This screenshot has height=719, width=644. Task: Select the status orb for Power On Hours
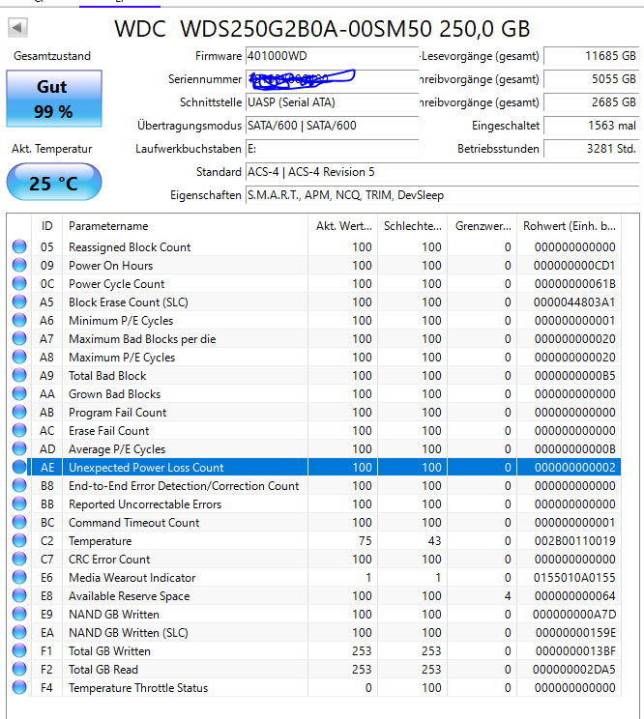tap(19, 265)
